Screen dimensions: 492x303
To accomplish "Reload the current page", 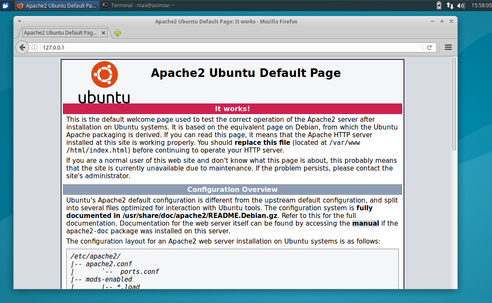I will 429,47.
